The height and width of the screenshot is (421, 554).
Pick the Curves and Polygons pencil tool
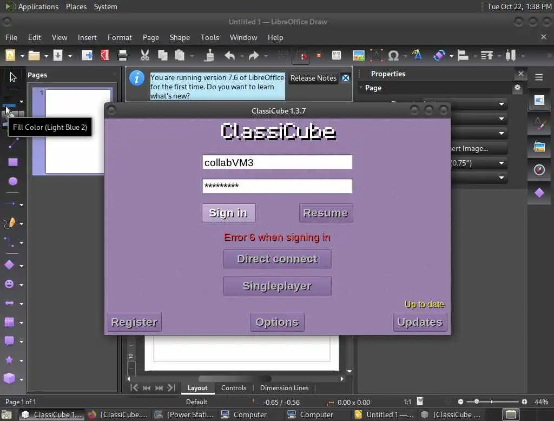coord(10,223)
